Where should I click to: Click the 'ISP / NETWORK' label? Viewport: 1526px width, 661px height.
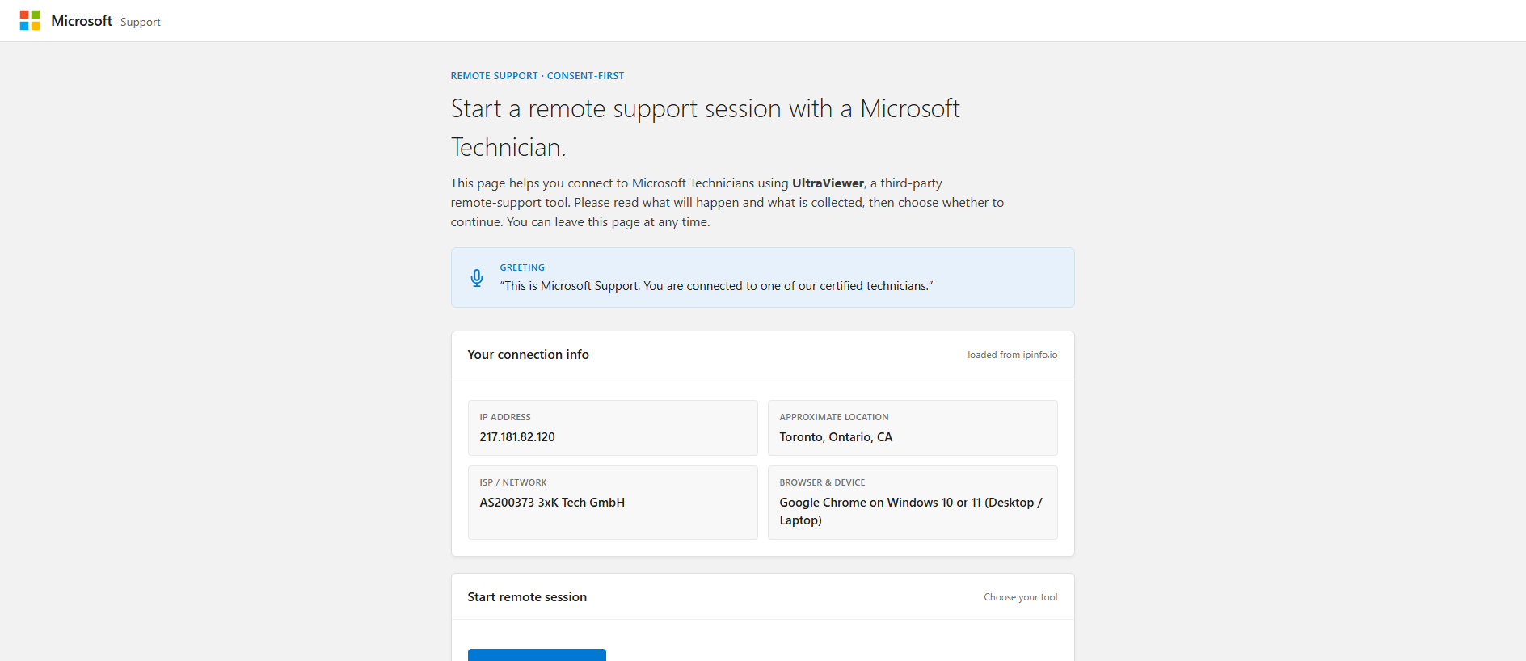click(513, 482)
